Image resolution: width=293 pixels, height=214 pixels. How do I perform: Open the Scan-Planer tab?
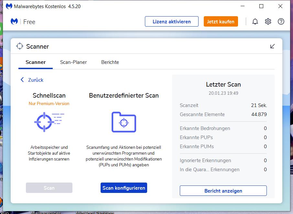click(x=73, y=62)
